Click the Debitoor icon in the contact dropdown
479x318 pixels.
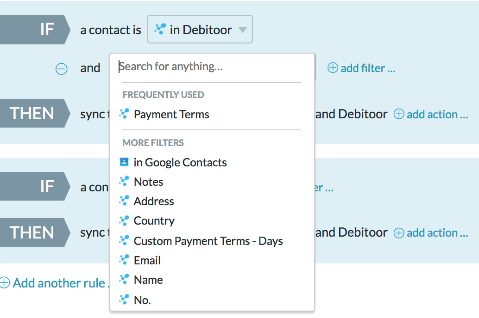160,29
